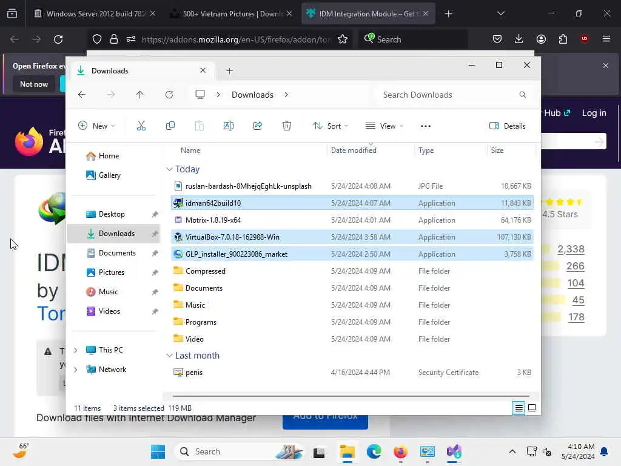Viewport: 621px width, 466px height.
Task: Collapse the Today group
Action: (170, 169)
